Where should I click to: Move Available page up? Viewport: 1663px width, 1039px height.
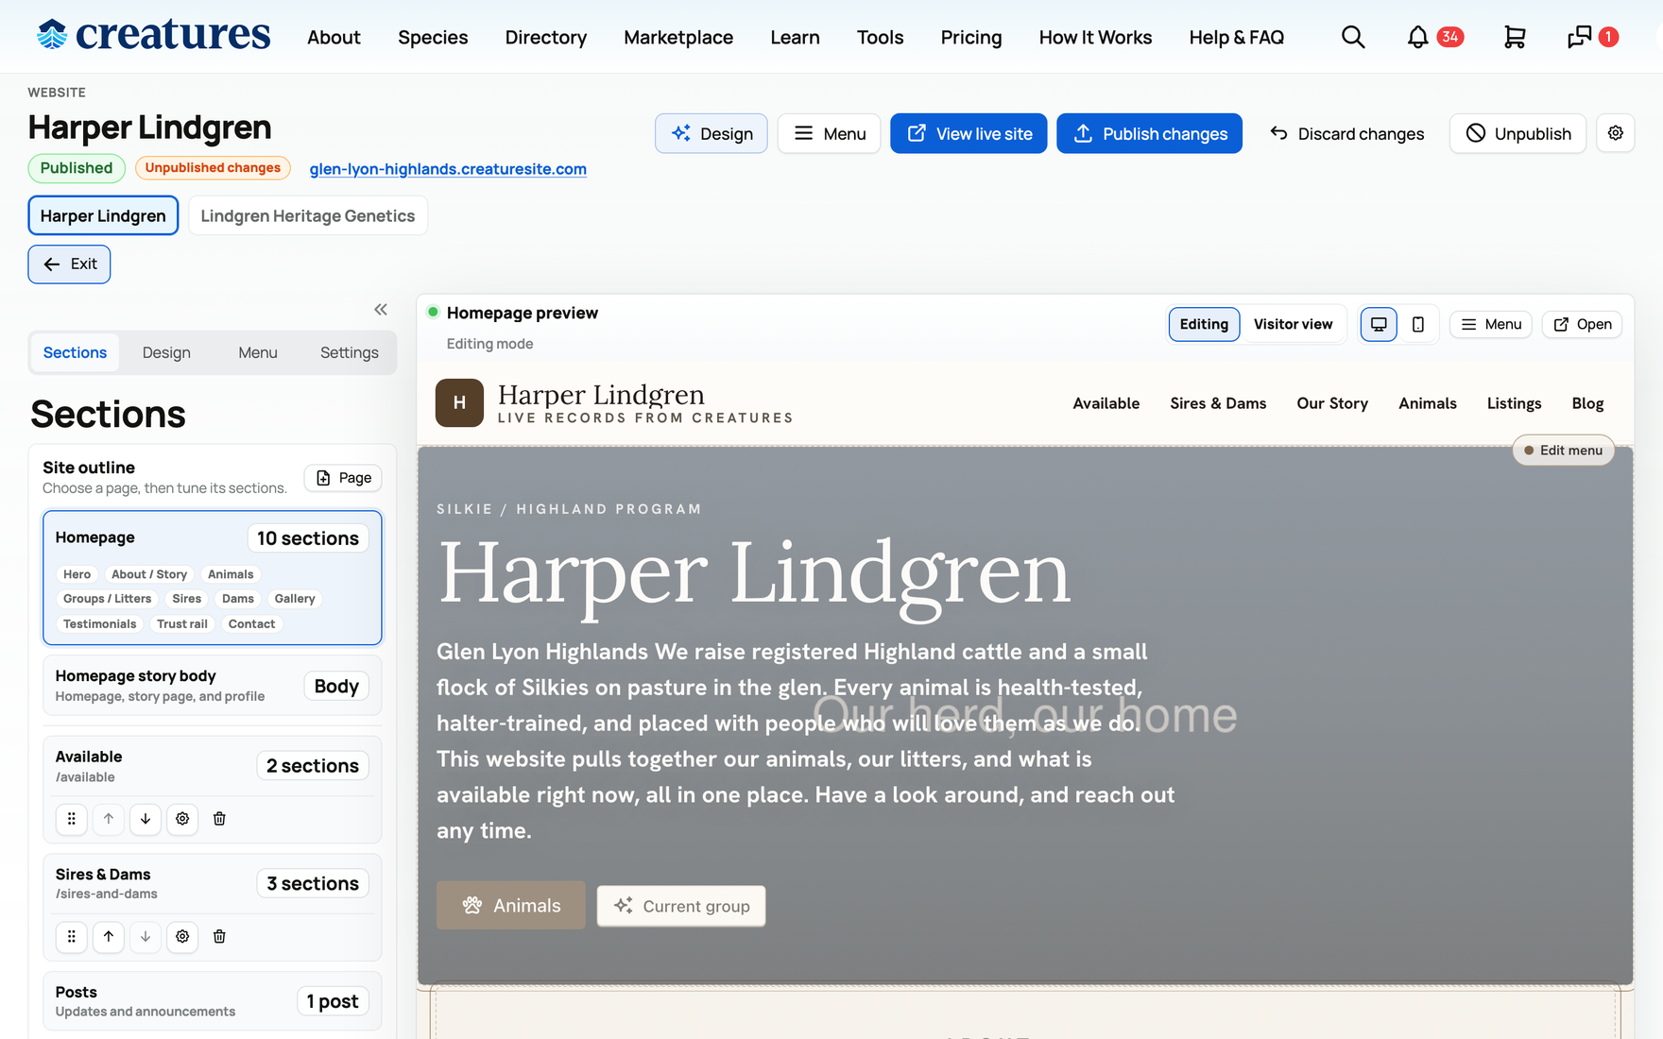[109, 819]
